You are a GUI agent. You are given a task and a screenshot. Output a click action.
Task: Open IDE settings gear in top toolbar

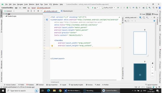click(157, 8)
